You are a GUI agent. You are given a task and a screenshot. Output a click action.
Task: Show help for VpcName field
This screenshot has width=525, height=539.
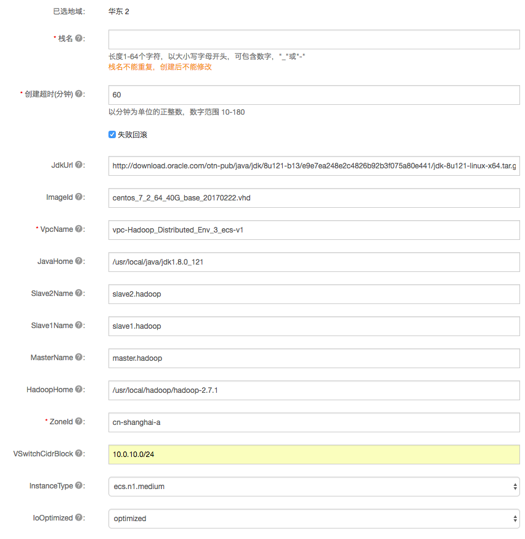(x=79, y=229)
